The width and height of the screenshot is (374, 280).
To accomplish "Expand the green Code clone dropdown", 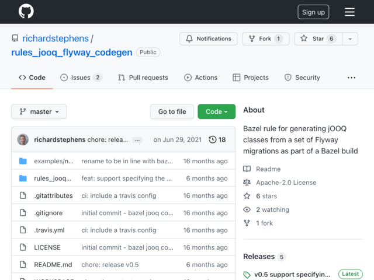I will 216,111.
